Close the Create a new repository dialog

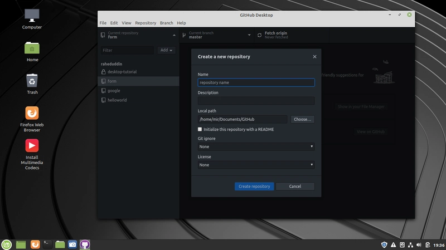click(x=314, y=57)
